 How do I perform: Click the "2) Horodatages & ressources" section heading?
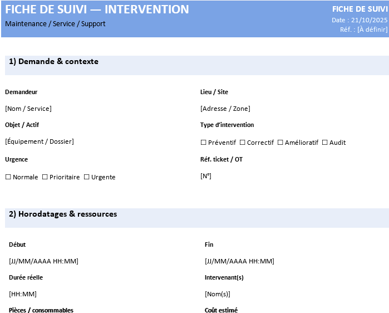[x=63, y=214]
